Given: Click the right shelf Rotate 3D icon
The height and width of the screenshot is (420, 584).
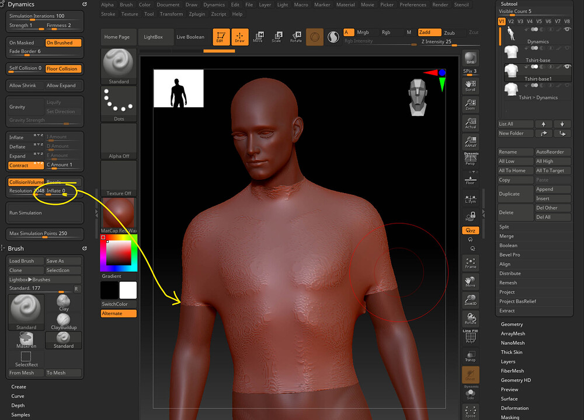Looking at the screenshot, I should [470, 319].
